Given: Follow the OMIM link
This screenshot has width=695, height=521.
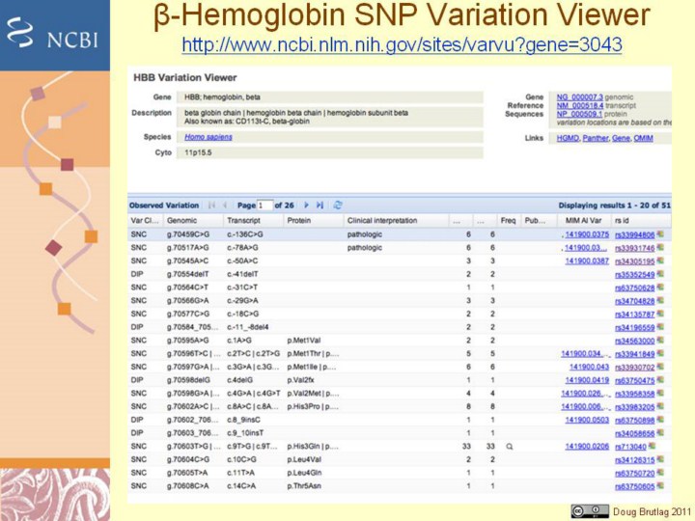Looking at the screenshot, I should (643, 138).
